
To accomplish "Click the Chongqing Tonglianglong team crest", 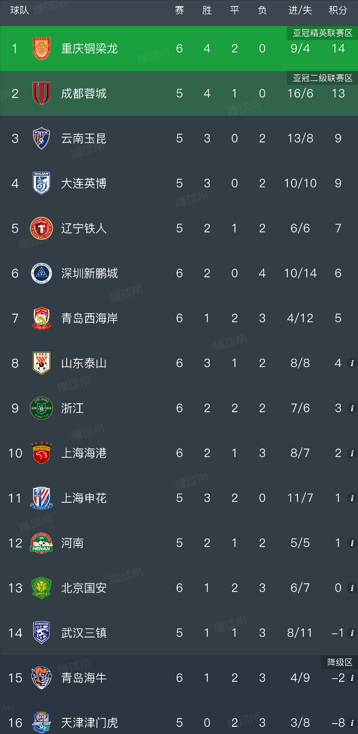I will 41,48.
